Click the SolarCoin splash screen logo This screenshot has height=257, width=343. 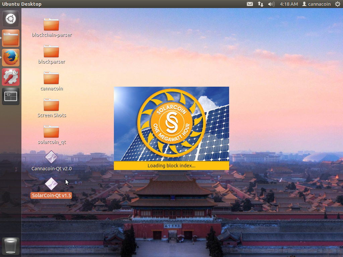[x=171, y=123]
